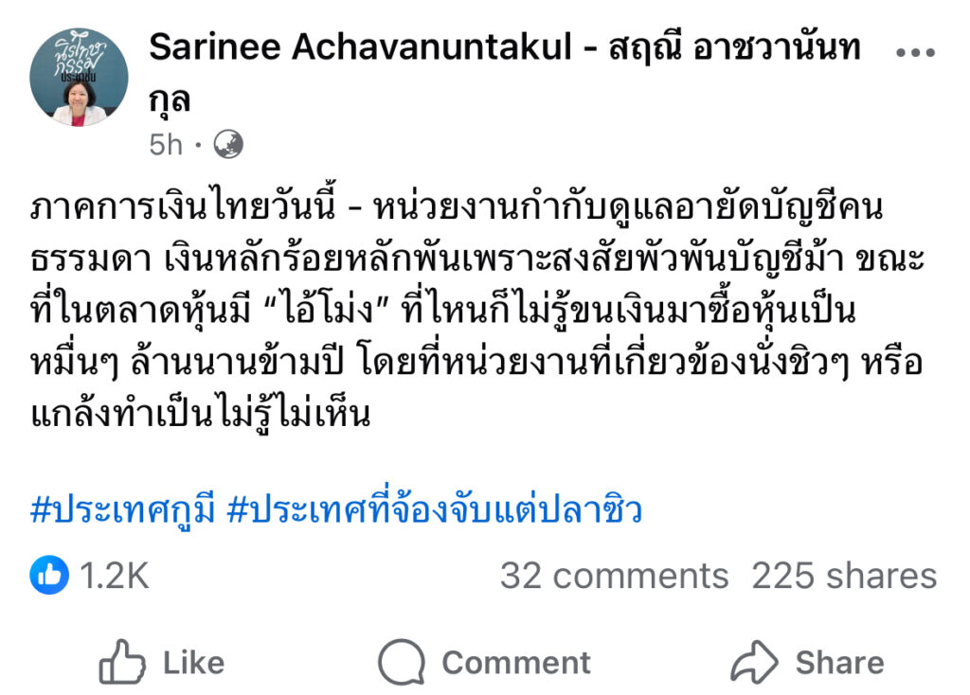Viewport: 970px width, 695px height.
Task: View the 1.2K reactions count
Action: (x=114, y=576)
